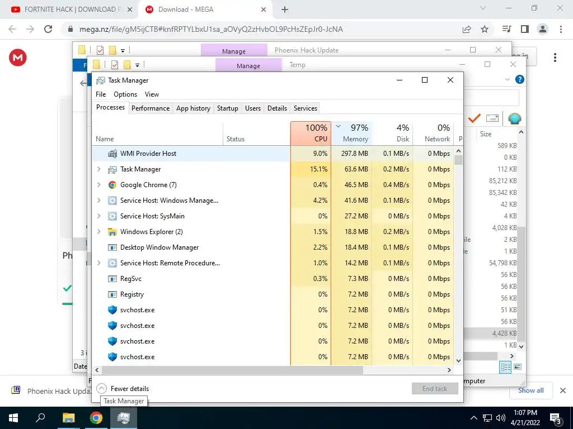Open a new Chrome tab

[x=285, y=9]
